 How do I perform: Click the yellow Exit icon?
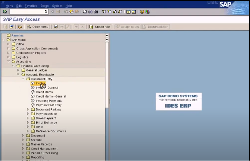pyautogui.click(x=71, y=12)
